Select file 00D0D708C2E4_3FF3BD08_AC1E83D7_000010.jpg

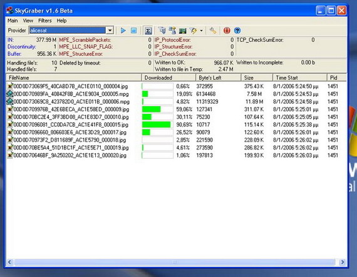click(x=71, y=118)
